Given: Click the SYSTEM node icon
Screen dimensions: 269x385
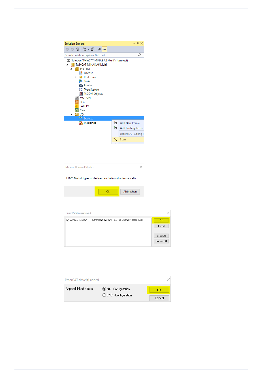Looking at the screenshot, I should (76, 69).
